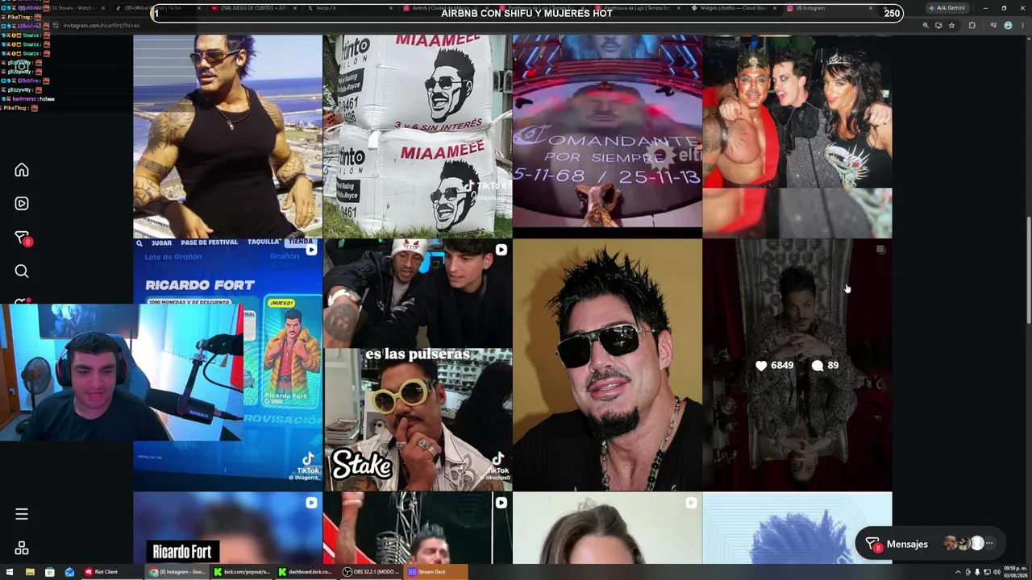This screenshot has width=1032, height=580.
Task: Open the 'es las pulseras' reel
Action: [x=417, y=365]
